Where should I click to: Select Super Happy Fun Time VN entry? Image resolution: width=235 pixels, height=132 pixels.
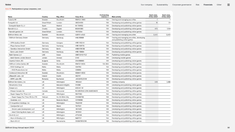(x=24, y=97)
